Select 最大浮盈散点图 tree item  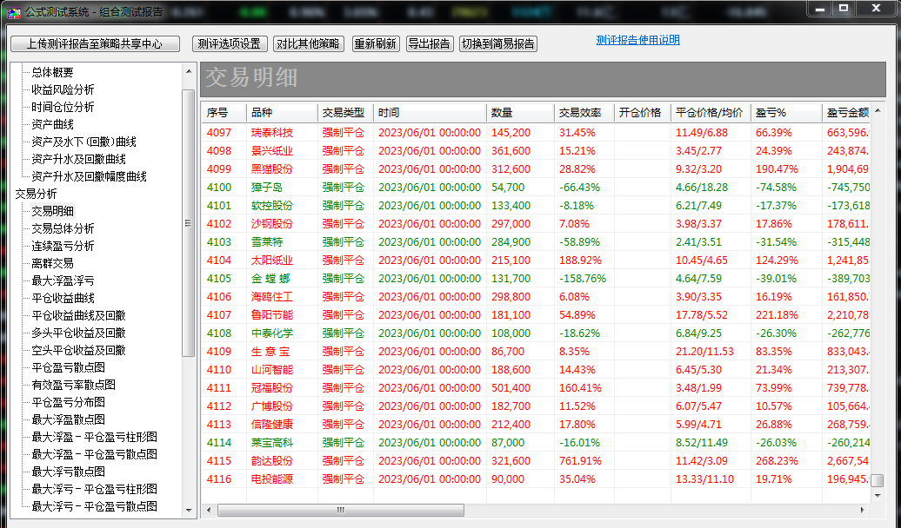69,419
